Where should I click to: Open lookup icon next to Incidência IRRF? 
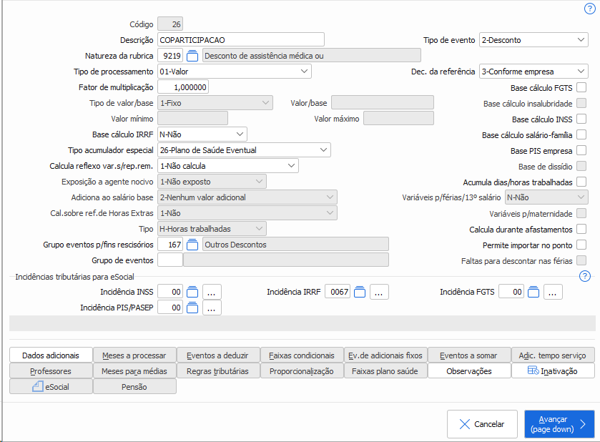(360, 291)
